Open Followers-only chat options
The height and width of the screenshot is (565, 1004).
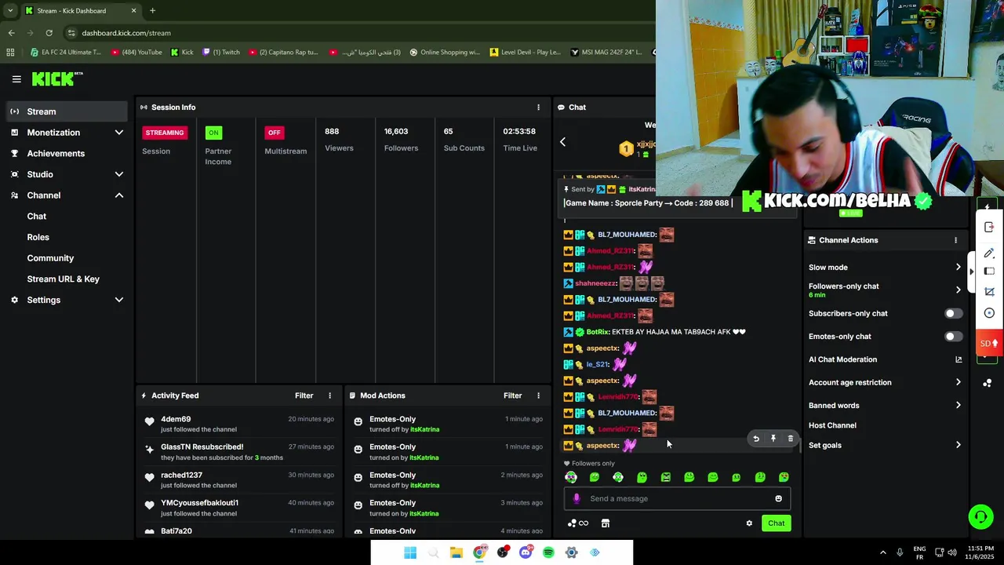point(885,290)
